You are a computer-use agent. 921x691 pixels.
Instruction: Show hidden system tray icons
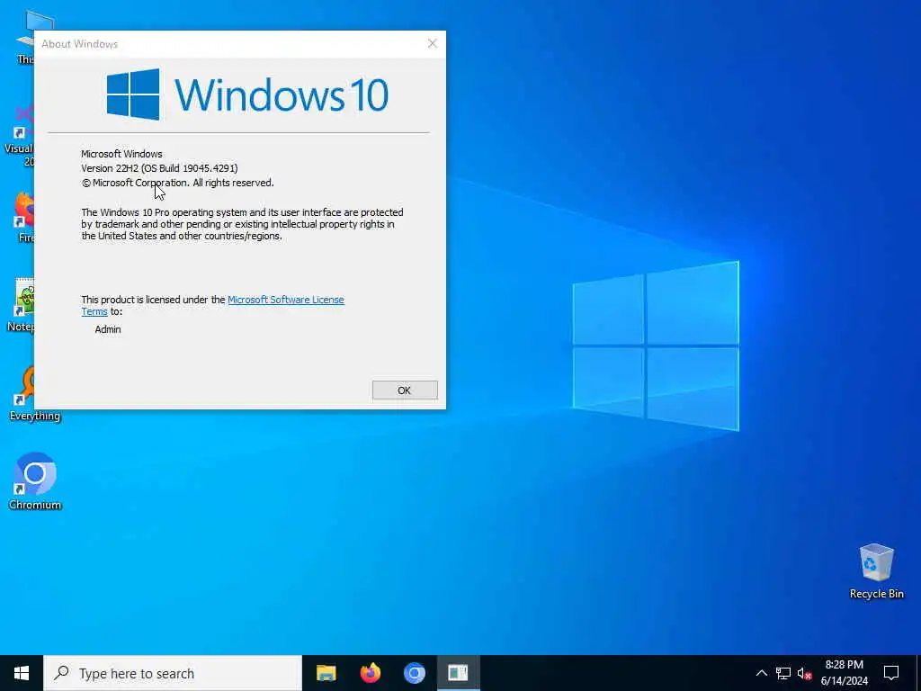tap(761, 673)
